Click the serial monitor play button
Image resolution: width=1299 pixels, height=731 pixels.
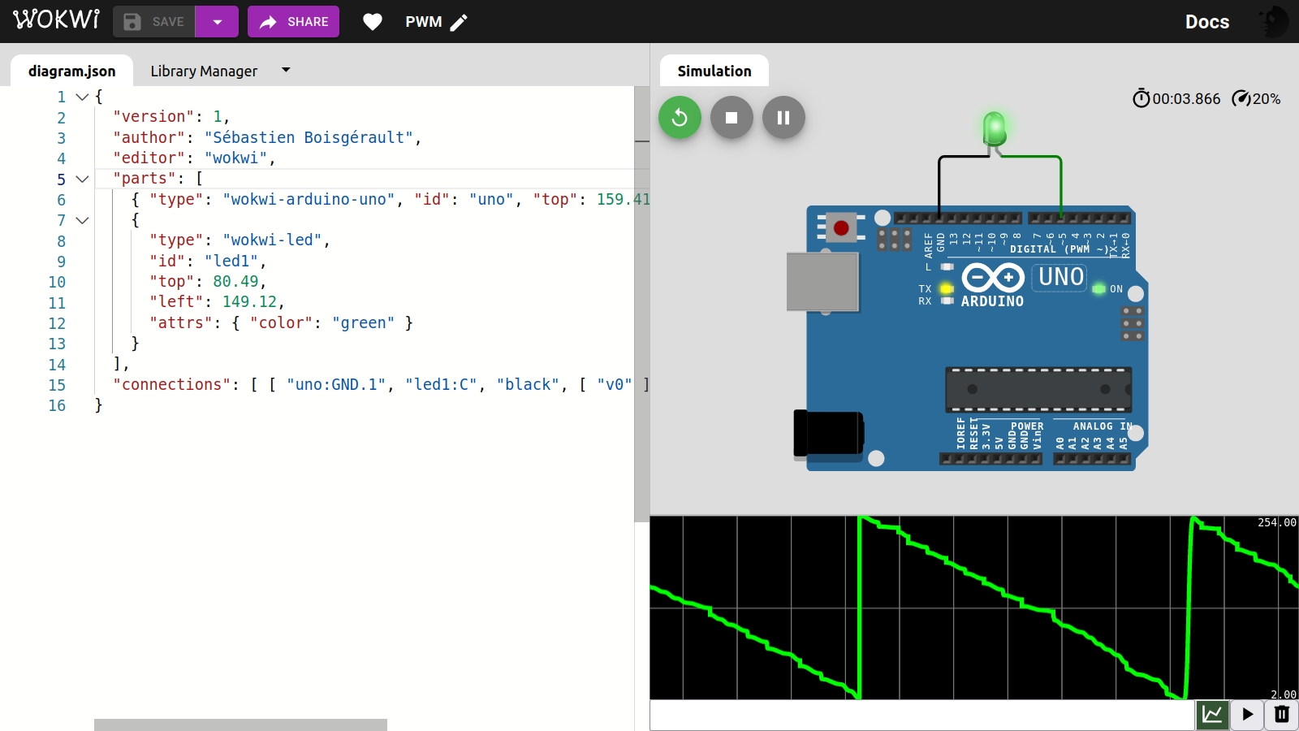click(x=1247, y=715)
